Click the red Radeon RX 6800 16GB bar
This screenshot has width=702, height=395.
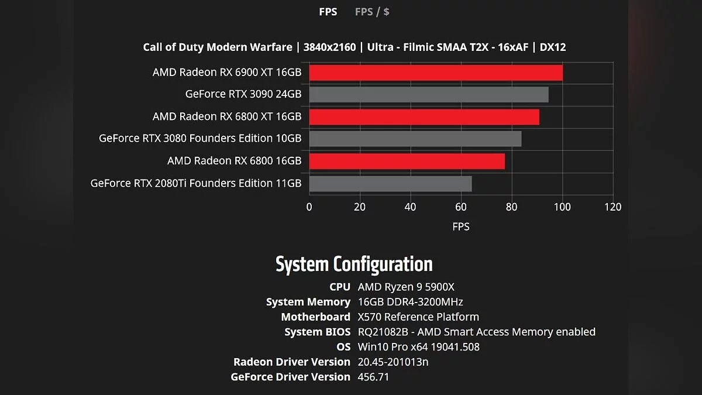point(407,161)
